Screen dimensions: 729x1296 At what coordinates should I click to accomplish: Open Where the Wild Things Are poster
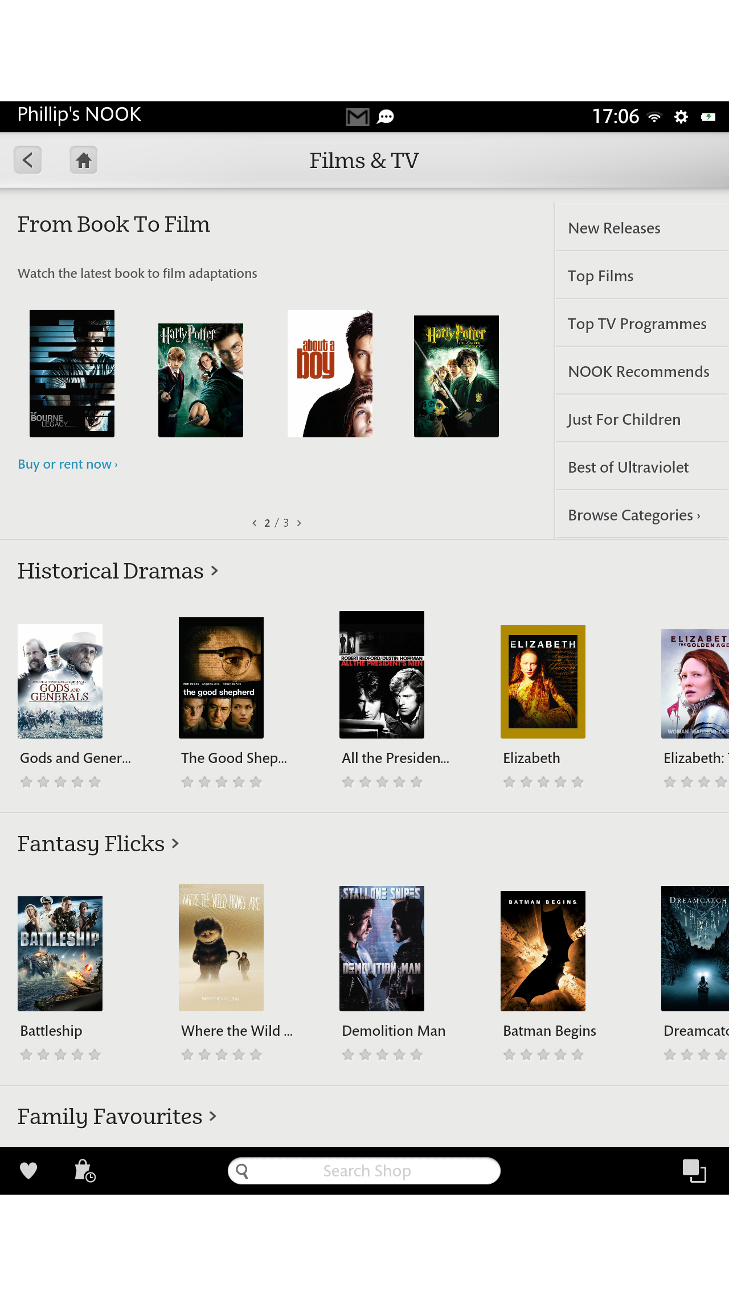tap(221, 948)
